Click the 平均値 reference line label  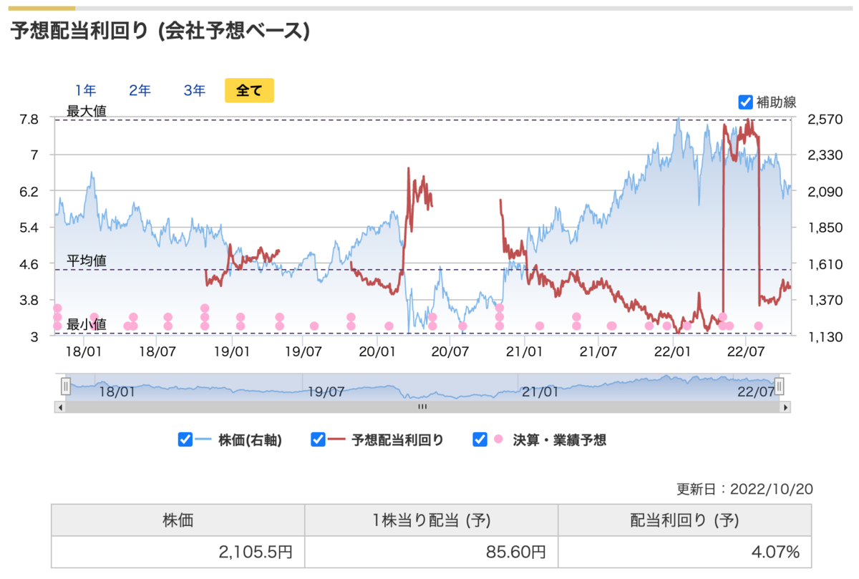coord(86,261)
